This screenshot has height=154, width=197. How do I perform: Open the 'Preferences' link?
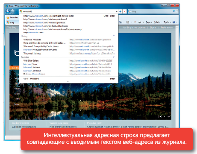coord(167,28)
